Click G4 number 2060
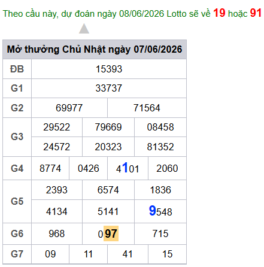This screenshot has width=264, height=267. coord(167,168)
